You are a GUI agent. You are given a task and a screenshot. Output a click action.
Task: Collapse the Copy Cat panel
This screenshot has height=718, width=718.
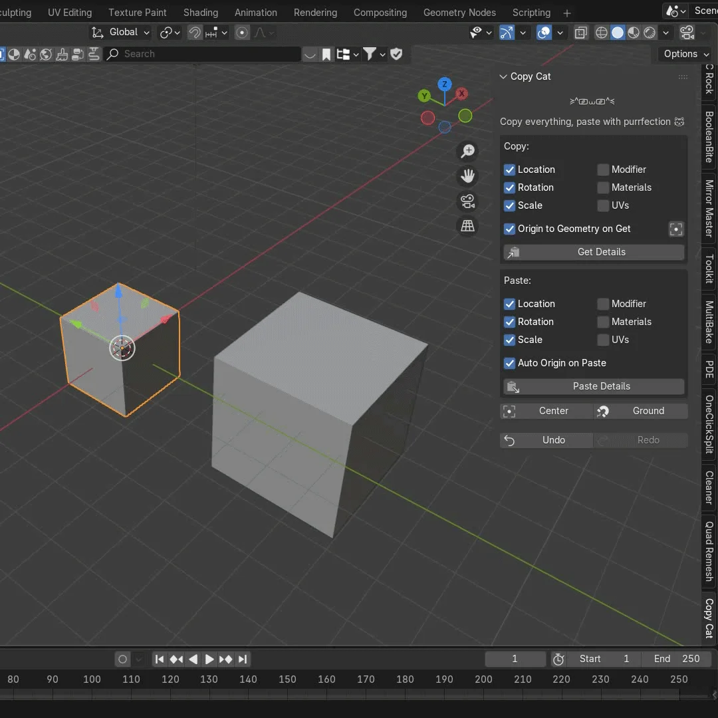pos(503,76)
